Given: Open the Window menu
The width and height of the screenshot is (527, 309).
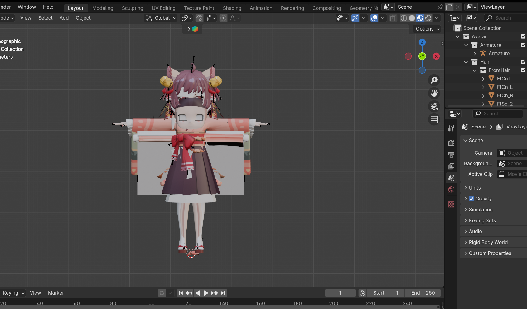Looking at the screenshot, I should (27, 7).
